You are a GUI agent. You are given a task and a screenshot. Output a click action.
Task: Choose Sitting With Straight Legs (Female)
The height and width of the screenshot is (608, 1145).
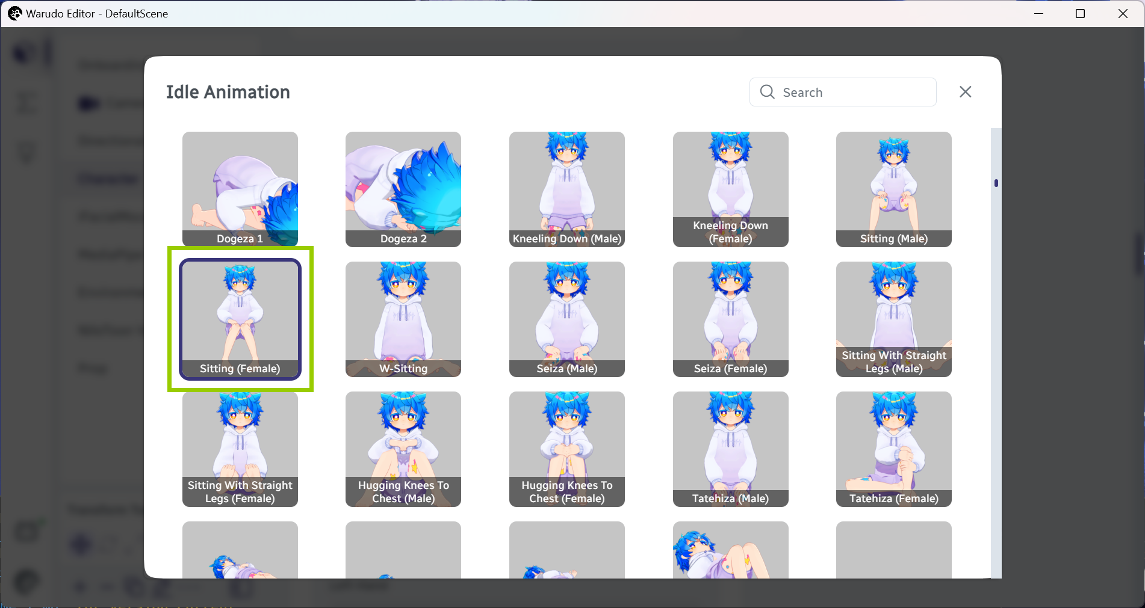pos(240,449)
